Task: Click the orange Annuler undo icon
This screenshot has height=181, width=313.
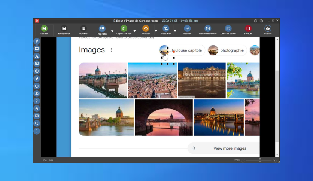Action: tap(146, 28)
